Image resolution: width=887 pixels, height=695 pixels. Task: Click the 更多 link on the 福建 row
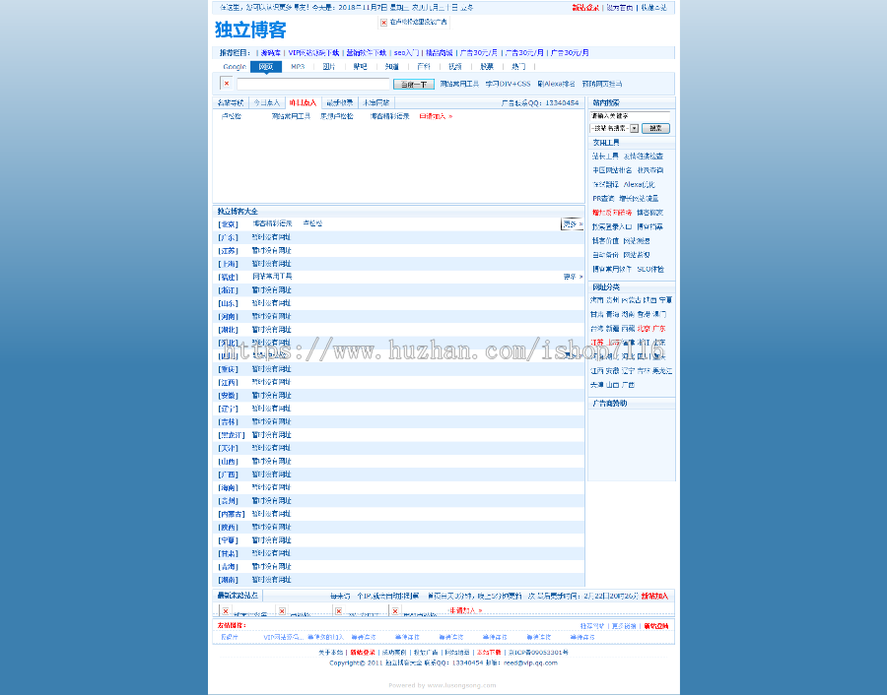pyautogui.click(x=573, y=277)
